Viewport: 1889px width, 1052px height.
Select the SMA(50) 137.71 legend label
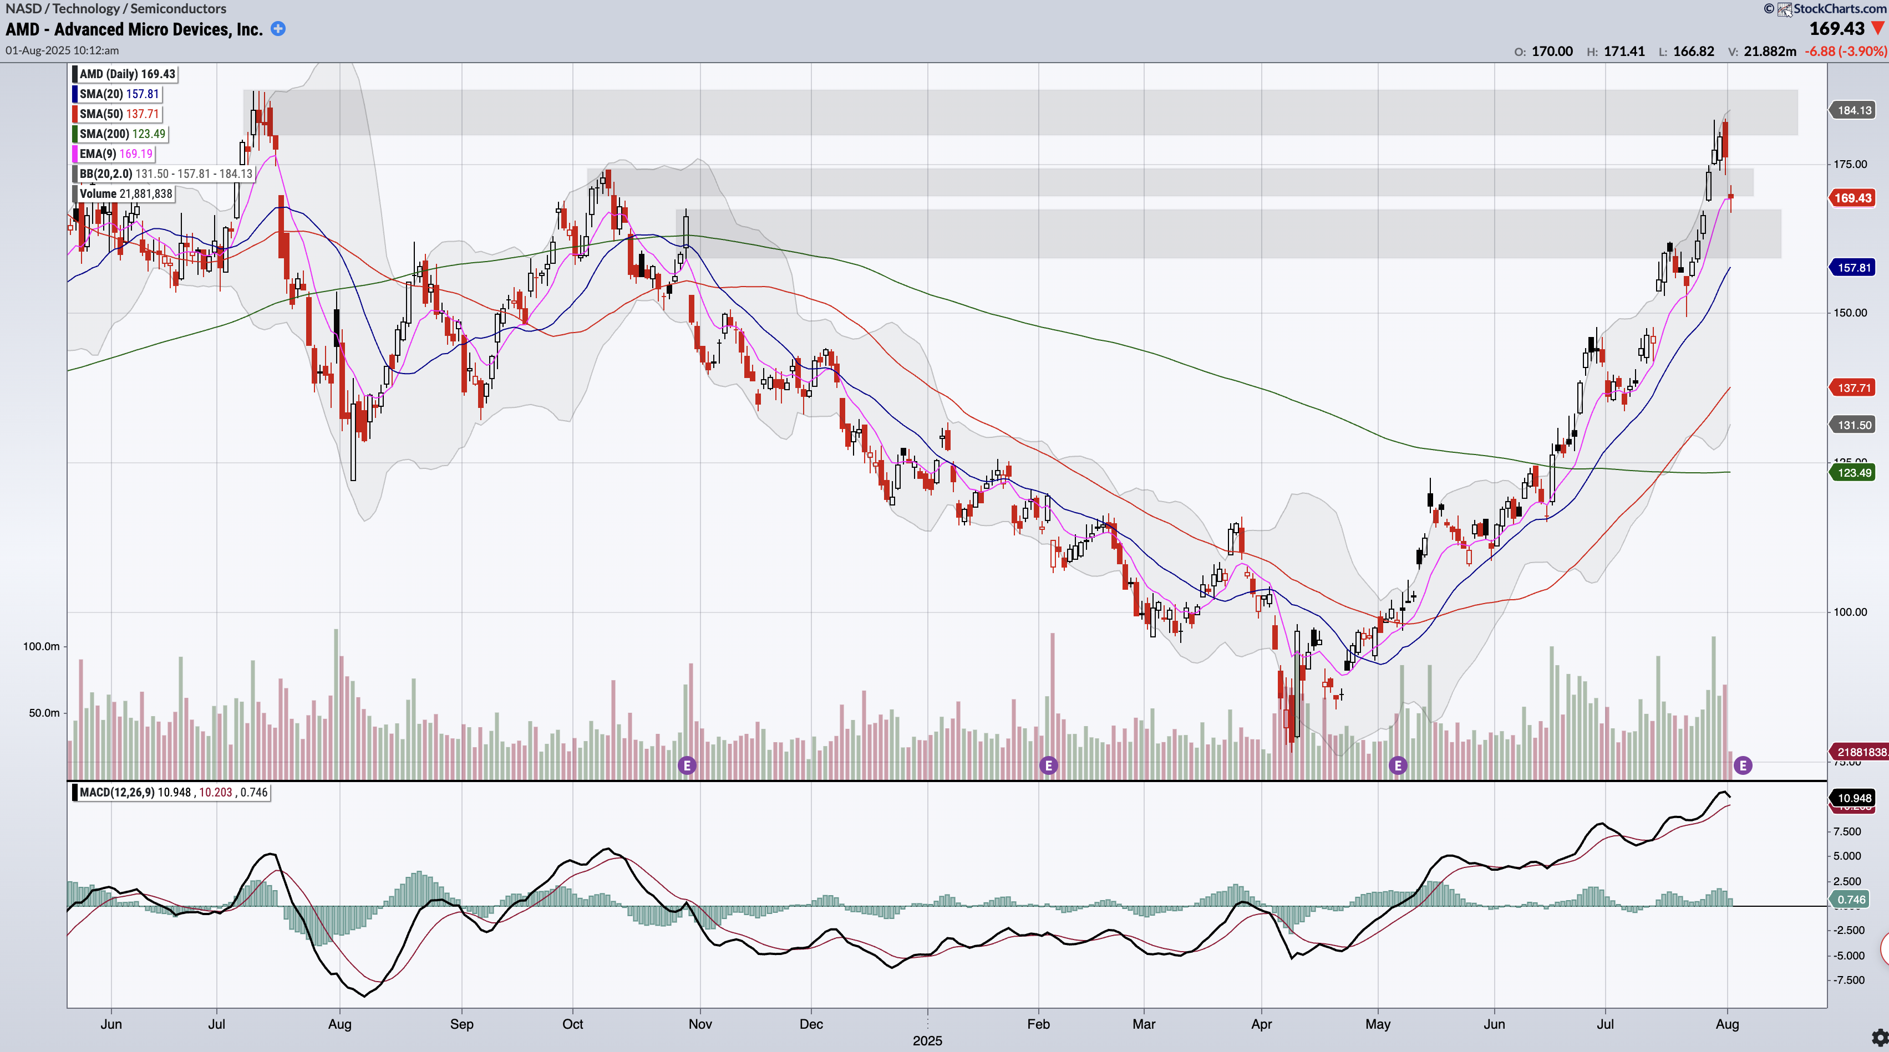(x=119, y=114)
